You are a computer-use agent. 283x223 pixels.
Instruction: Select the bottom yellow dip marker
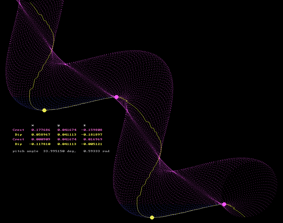[152, 217]
